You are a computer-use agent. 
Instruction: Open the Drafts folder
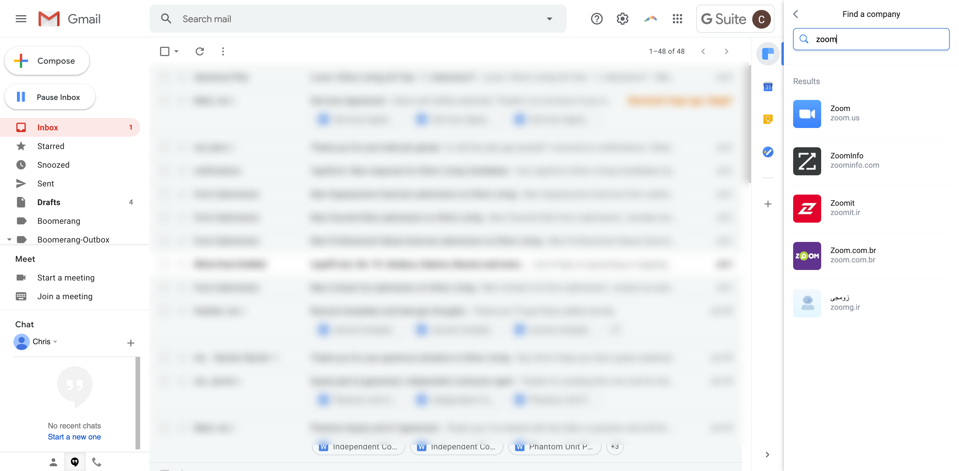70,202
